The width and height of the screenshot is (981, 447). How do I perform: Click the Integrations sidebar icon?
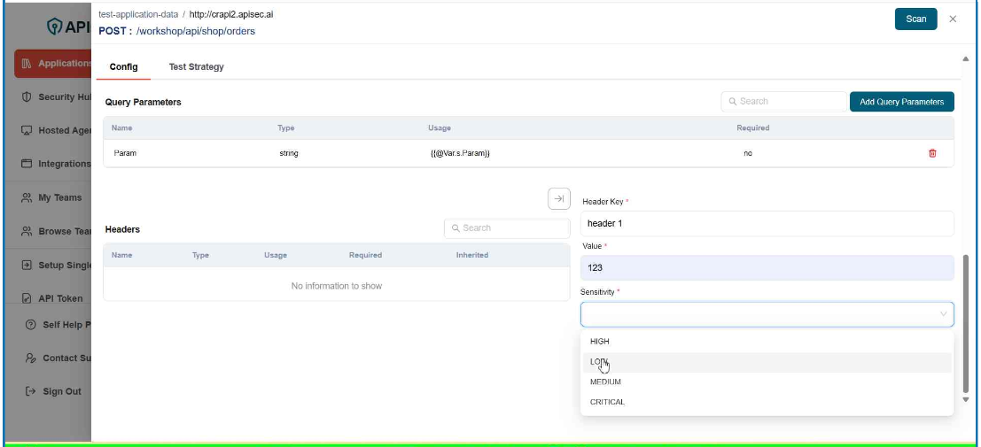click(27, 164)
